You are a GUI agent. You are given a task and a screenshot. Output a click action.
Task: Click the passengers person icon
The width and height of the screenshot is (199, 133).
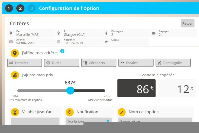(106, 33)
